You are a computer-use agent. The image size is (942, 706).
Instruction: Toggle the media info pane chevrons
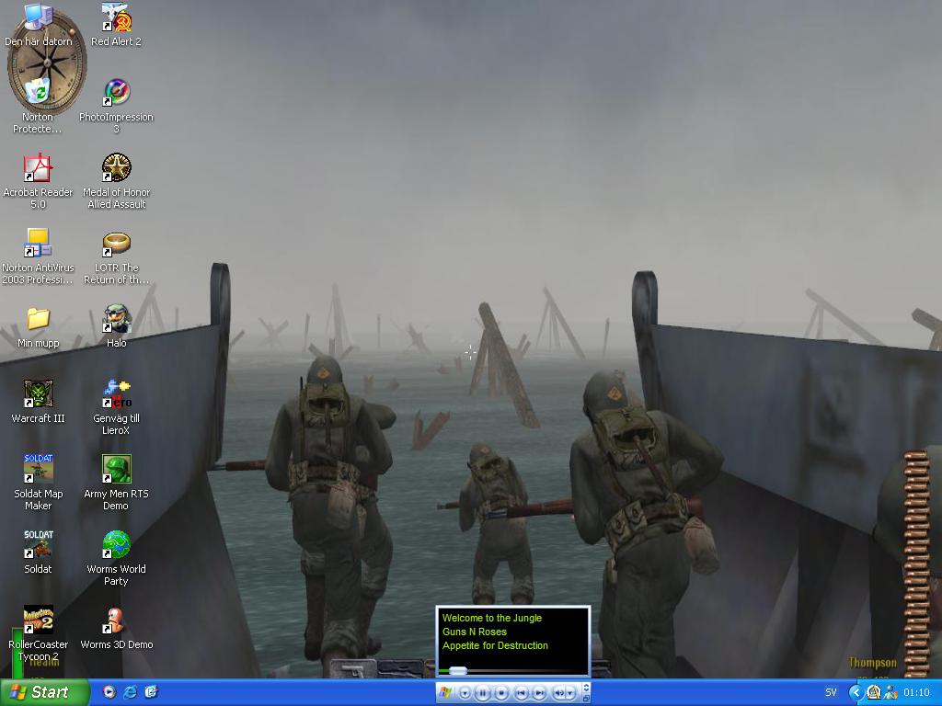(x=586, y=688)
